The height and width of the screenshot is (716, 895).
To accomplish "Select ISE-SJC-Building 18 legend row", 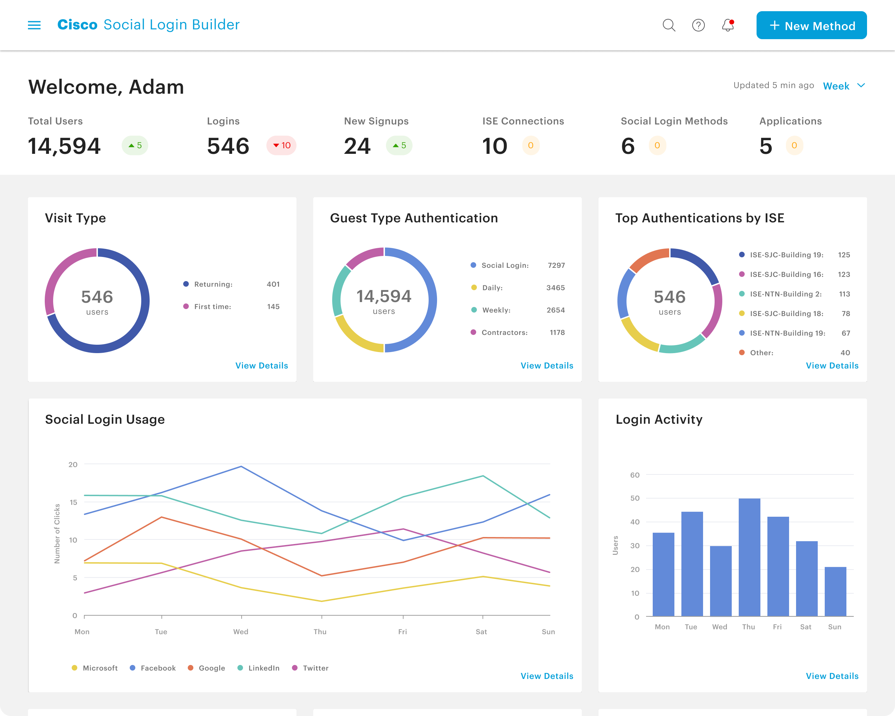I will [x=795, y=313].
